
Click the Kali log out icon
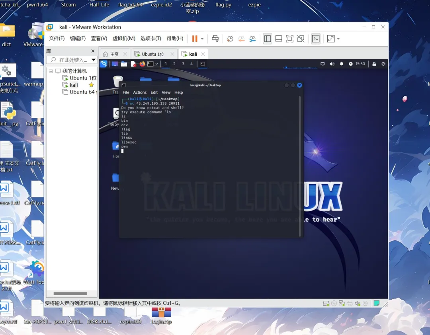(383, 64)
